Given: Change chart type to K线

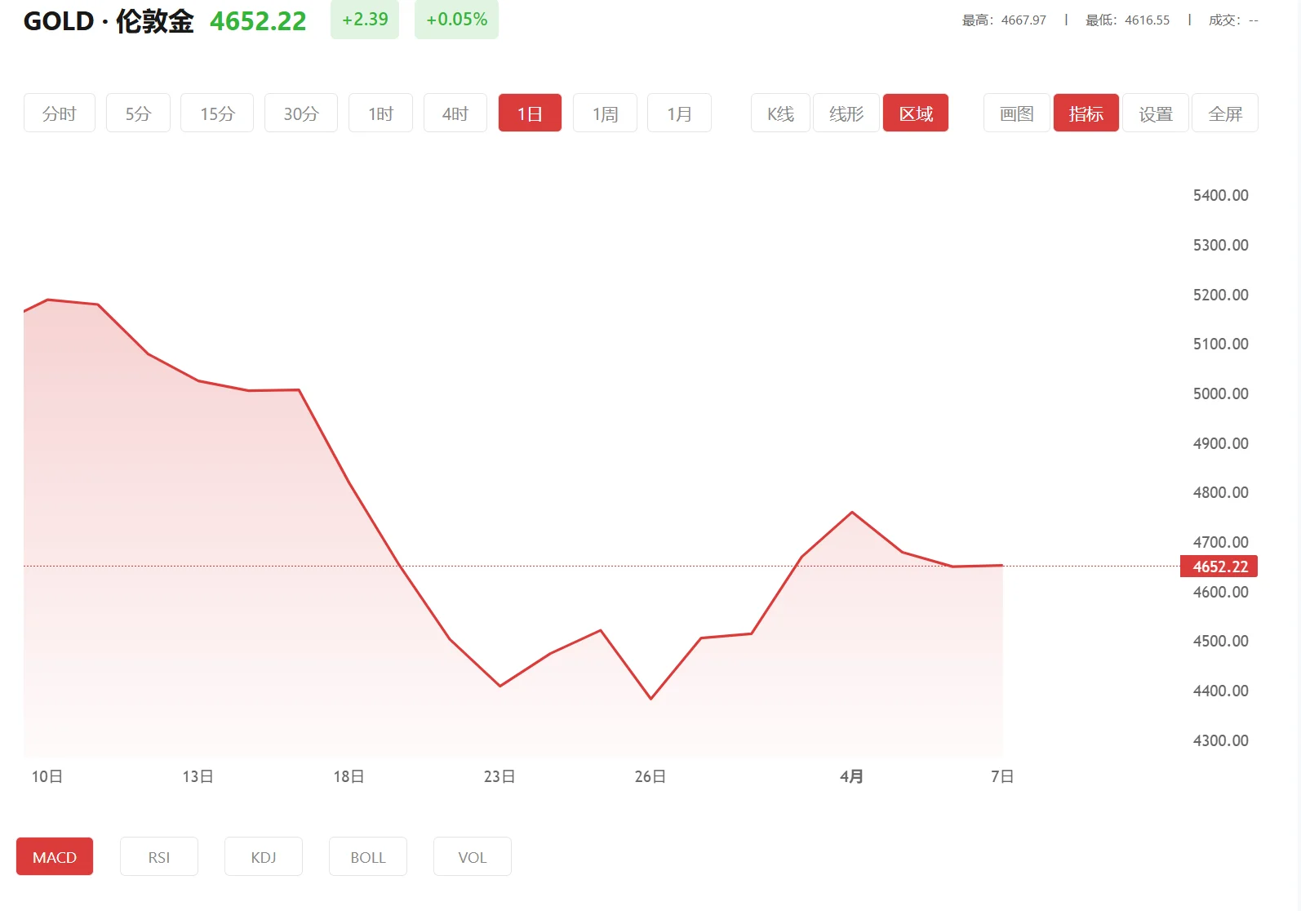Looking at the screenshot, I should click(780, 113).
